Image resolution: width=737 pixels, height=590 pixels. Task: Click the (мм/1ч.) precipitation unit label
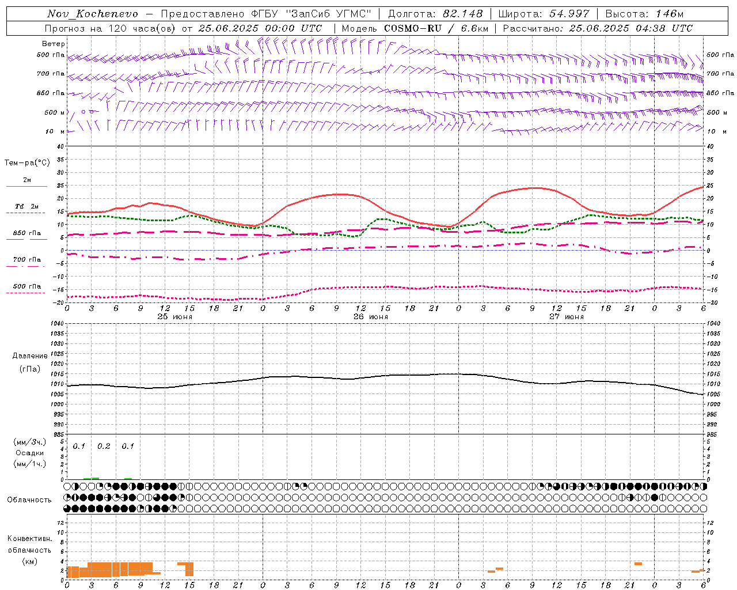click(x=29, y=464)
